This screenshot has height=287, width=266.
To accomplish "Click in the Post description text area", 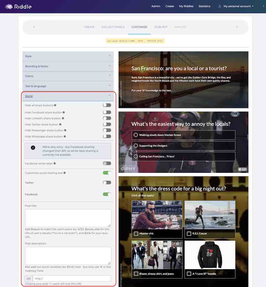I will tap(68, 256).
